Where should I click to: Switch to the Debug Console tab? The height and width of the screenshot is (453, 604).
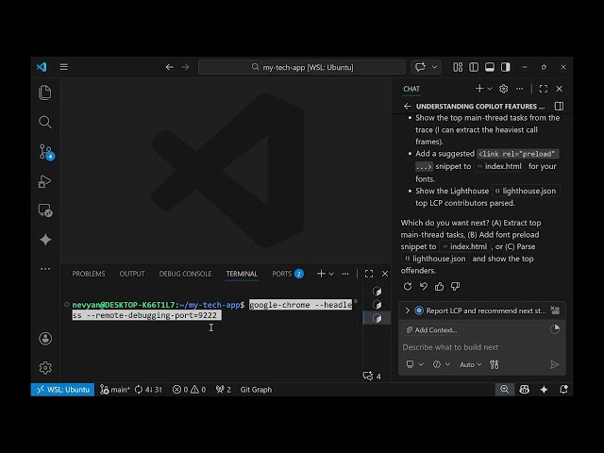tap(185, 274)
